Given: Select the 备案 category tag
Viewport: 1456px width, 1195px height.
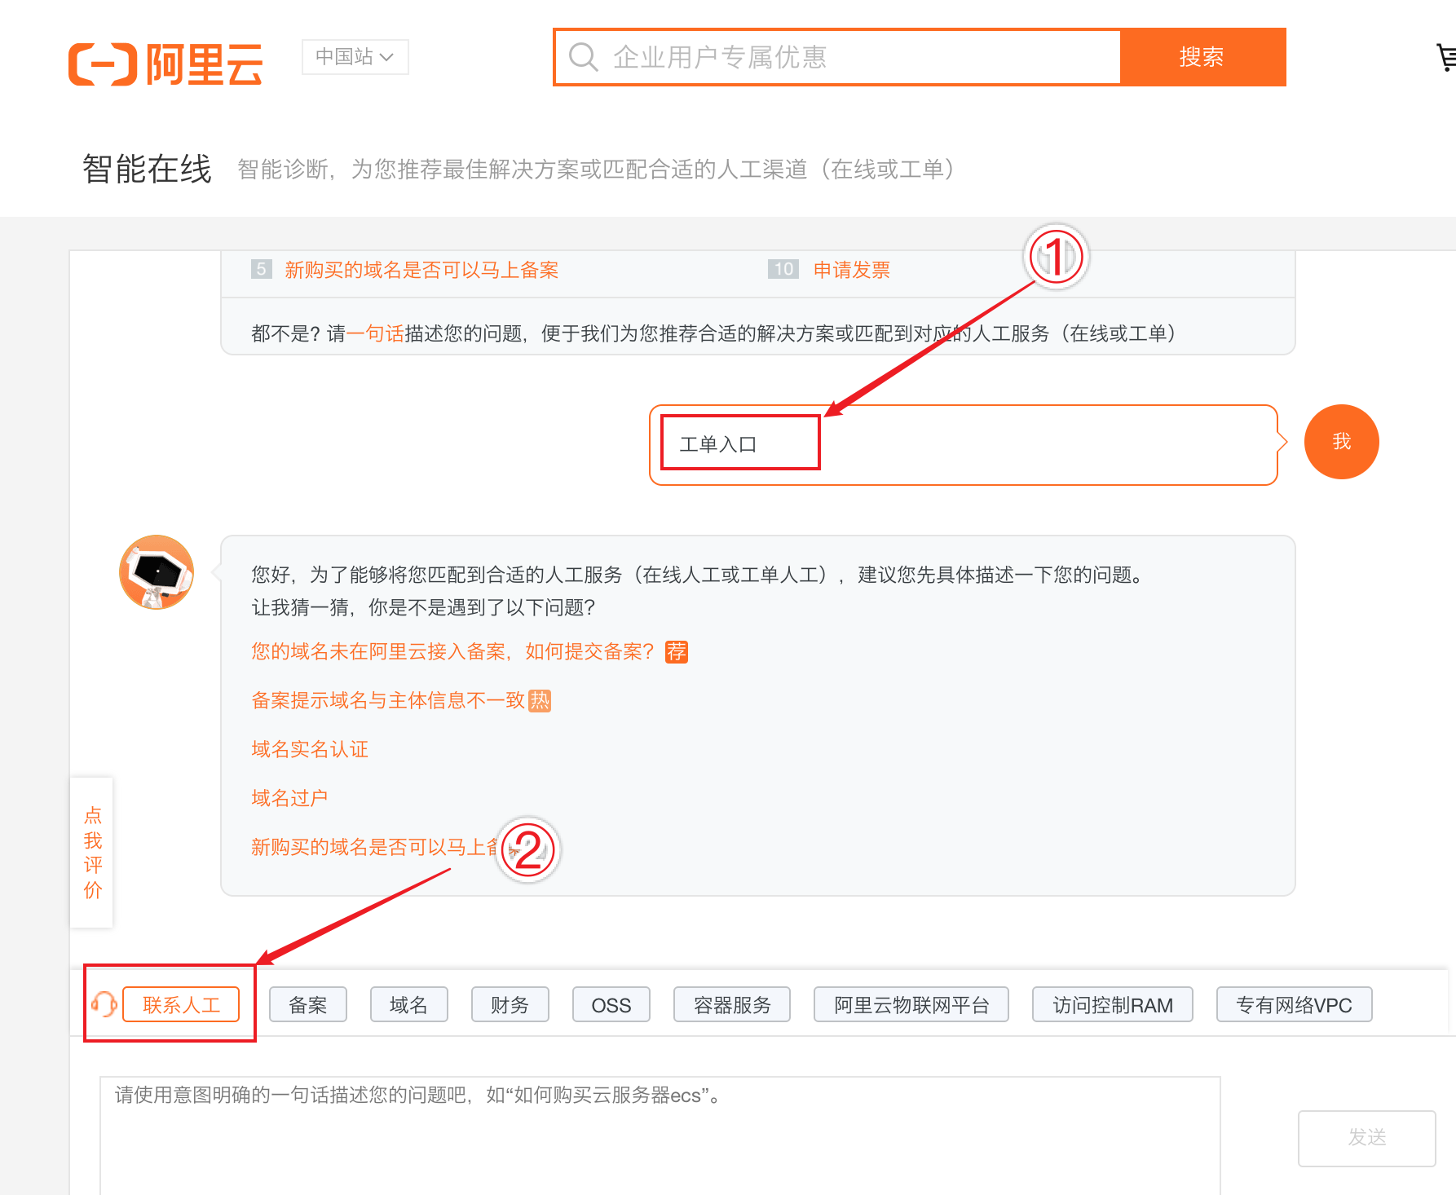Looking at the screenshot, I should 308,1004.
